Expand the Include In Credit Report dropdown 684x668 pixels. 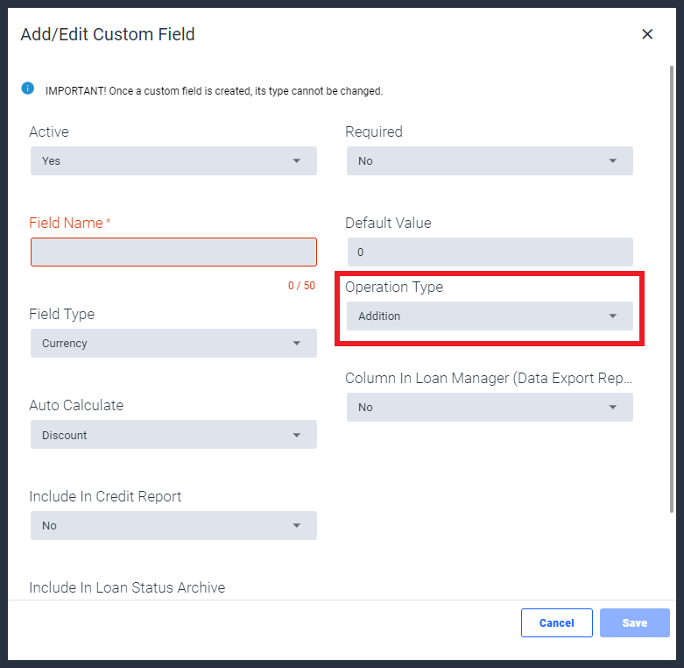tap(173, 525)
